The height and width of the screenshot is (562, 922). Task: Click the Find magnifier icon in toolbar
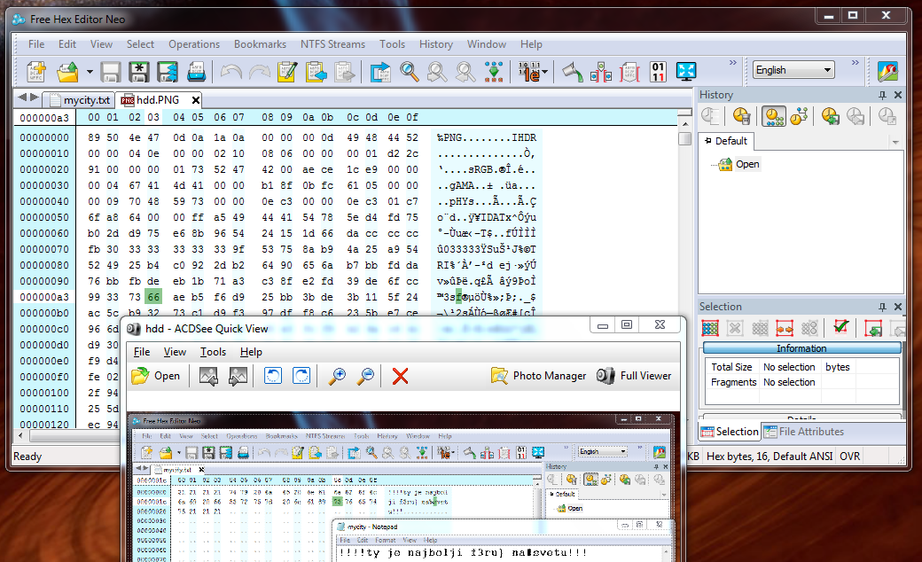409,71
